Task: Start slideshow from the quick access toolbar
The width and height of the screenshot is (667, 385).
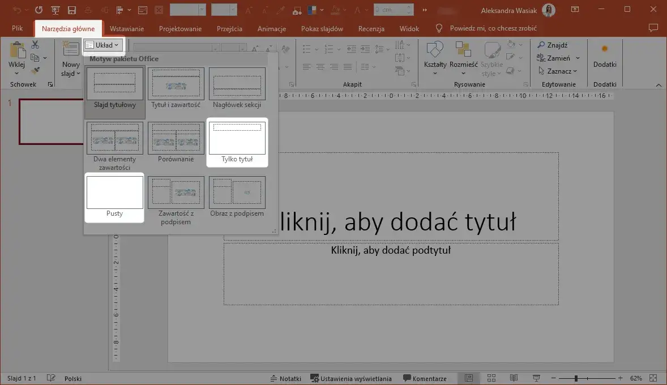Action: pyautogui.click(x=55, y=10)
